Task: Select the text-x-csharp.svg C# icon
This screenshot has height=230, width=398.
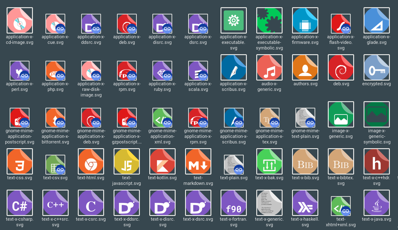Action: (20, 203)
